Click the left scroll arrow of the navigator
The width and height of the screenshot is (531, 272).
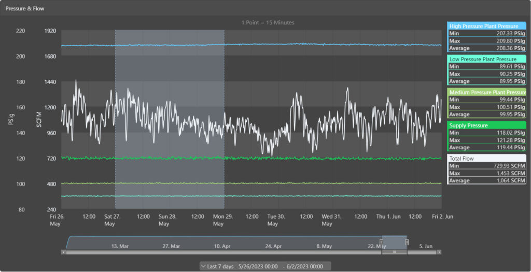point(64,252)
